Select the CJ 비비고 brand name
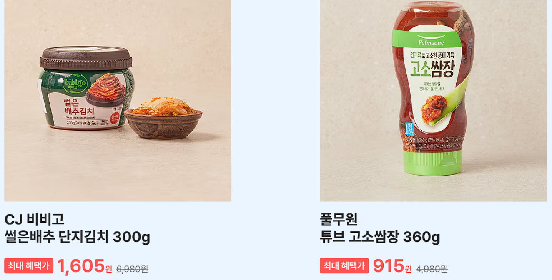 (x=34, y=219)
